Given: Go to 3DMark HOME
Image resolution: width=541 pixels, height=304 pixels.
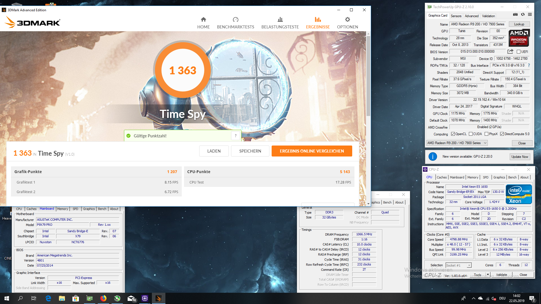Looking at the screenshot, I should [x=203, y=23].
